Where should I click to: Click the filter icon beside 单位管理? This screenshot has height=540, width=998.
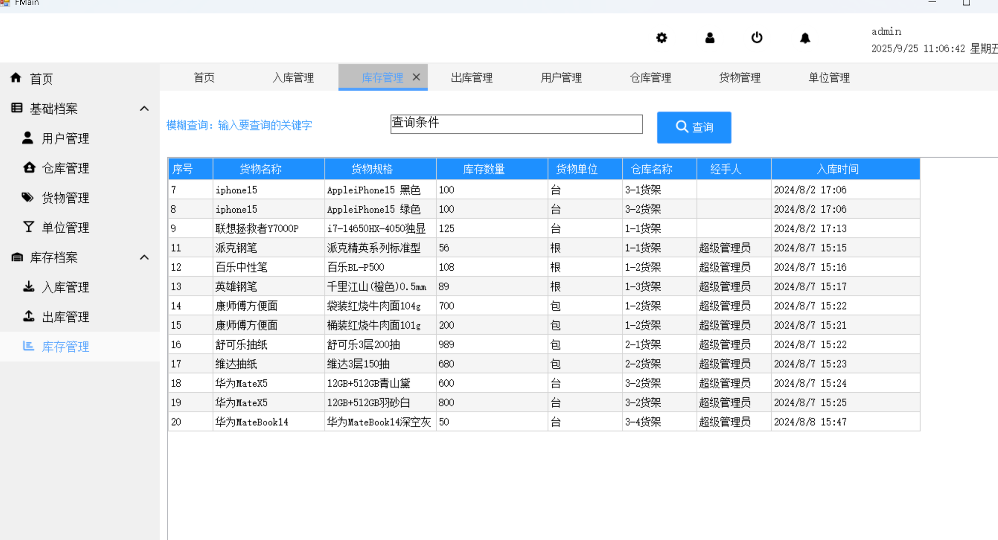click(29, 227)
